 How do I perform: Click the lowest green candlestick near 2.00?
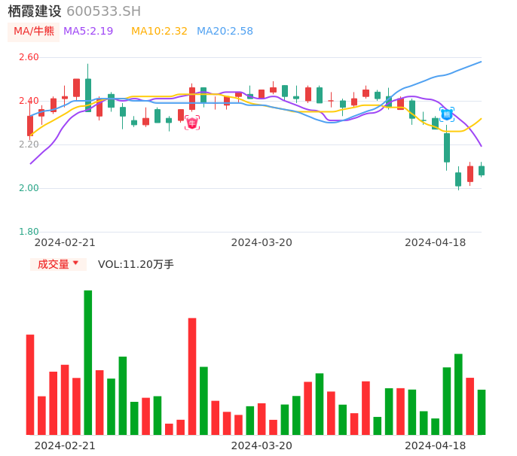[x=458, y=179]
